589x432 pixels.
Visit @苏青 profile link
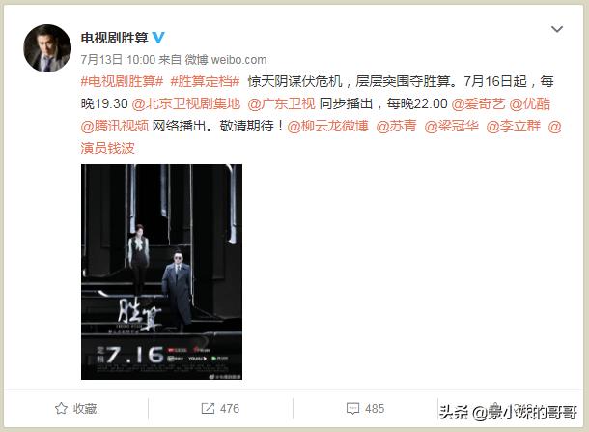pyautogui.click(x=396, y=126)
